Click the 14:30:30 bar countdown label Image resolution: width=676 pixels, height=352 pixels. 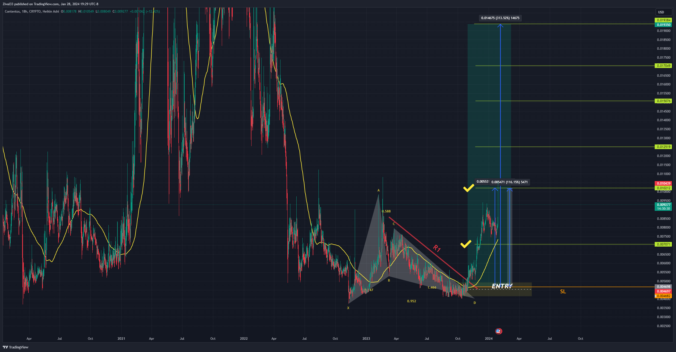click(x=663, y=209)
